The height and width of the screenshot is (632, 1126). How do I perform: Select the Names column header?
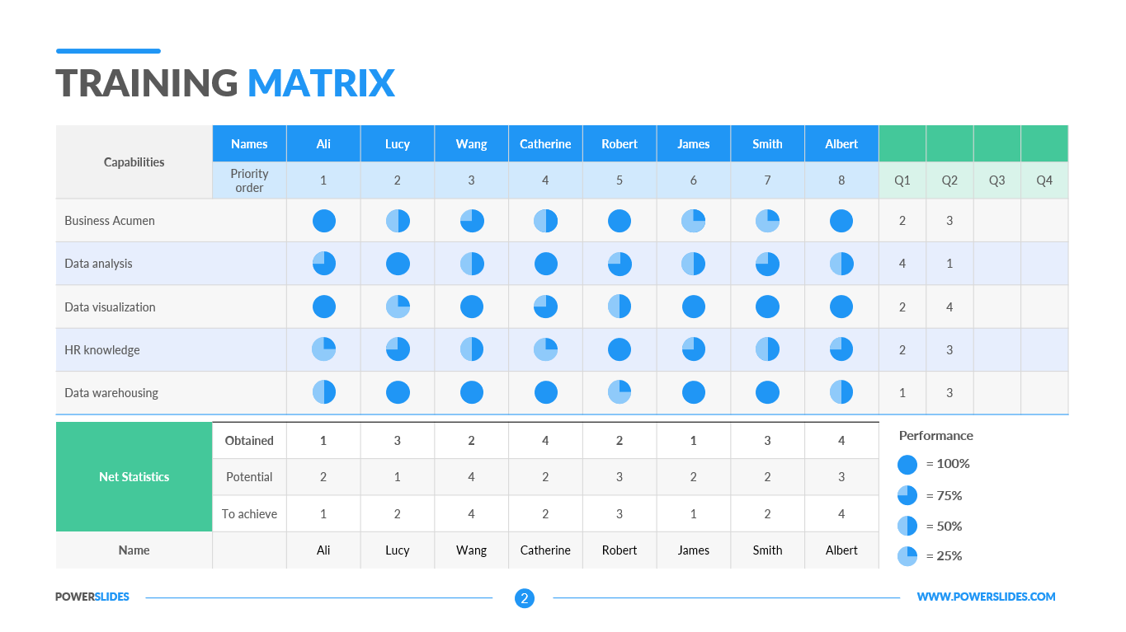pos(249,143)
